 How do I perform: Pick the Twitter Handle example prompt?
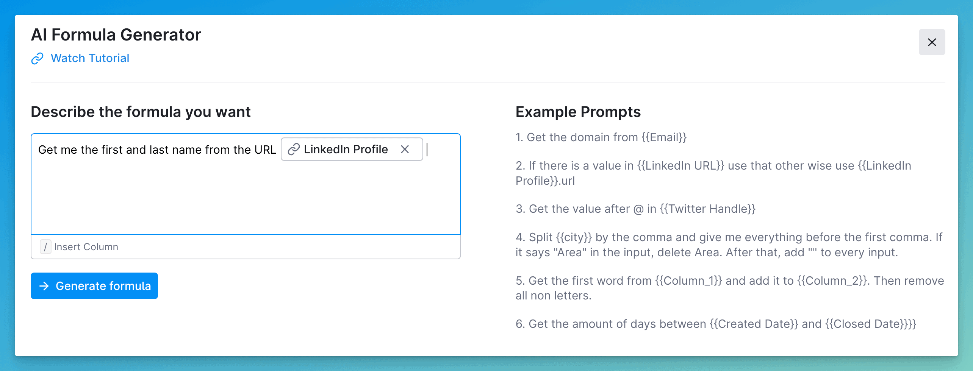(635, 209)
